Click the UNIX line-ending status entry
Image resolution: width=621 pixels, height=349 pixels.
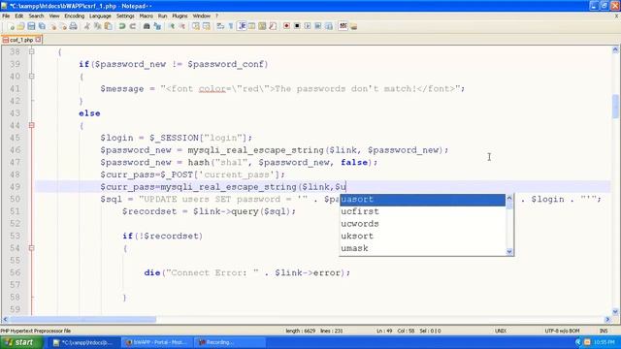501,331
